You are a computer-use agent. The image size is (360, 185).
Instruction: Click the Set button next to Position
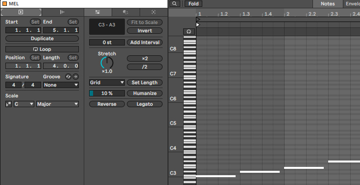click(35, 58)
